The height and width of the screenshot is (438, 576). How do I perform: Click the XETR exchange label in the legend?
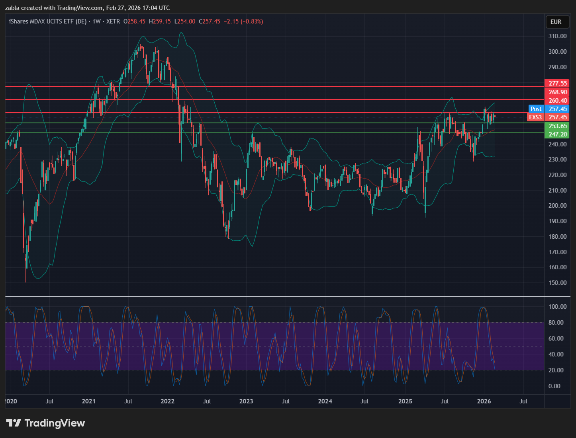click(113, 21)
